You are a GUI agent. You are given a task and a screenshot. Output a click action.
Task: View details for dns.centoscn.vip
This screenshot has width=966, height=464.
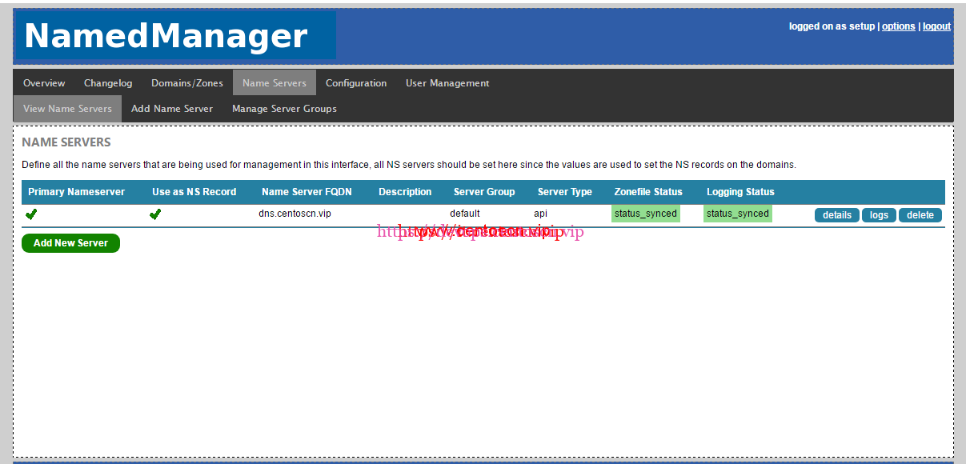(x=836, y=215)
